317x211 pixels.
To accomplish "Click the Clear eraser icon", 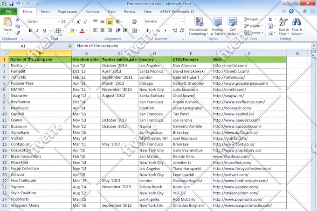I will pyautogui.click(x=270, y=33).
